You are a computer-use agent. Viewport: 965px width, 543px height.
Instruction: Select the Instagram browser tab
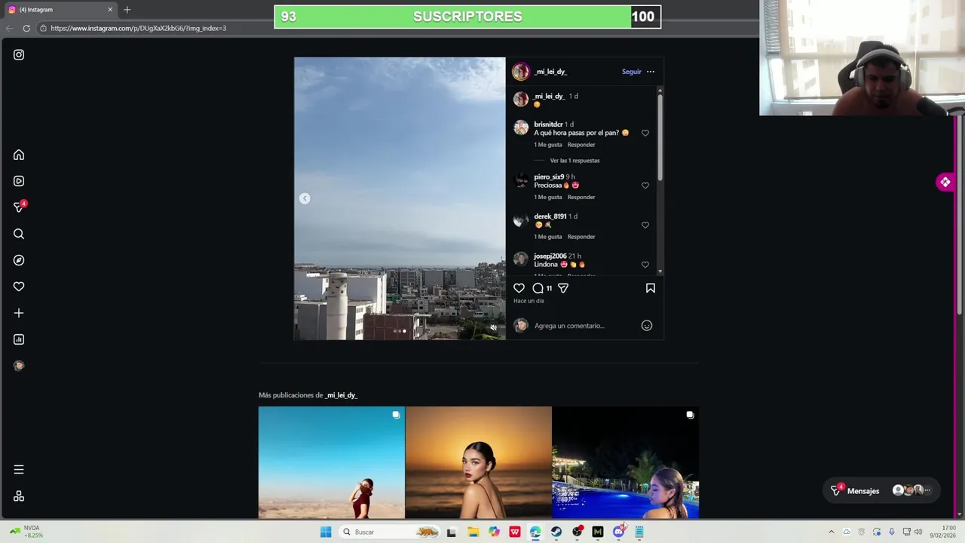[60, 10]
